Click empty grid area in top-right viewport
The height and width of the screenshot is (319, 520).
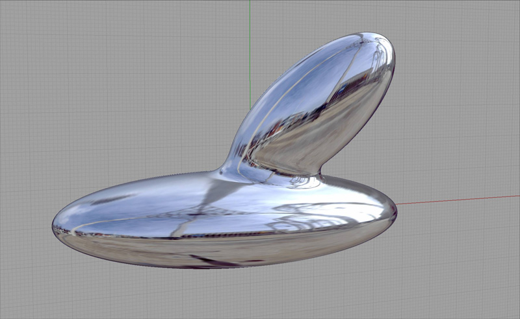[455, 65]
